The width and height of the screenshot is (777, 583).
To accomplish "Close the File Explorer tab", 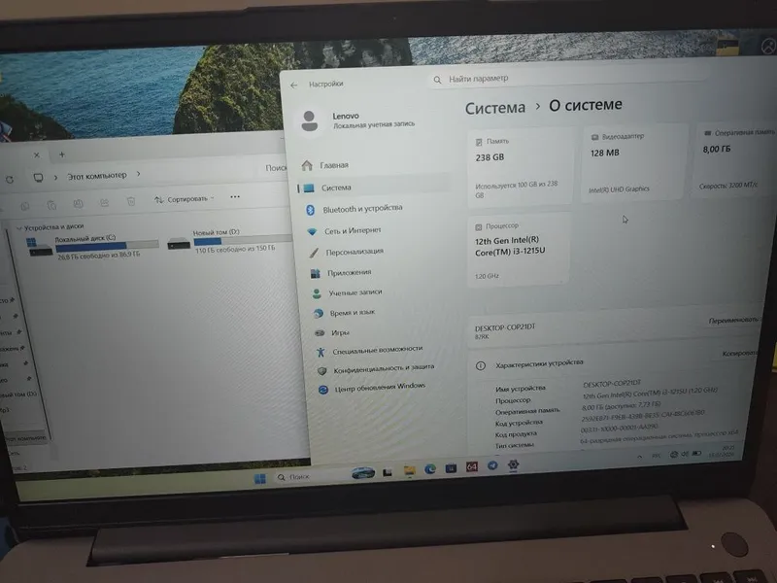I will tap(37, 154).
